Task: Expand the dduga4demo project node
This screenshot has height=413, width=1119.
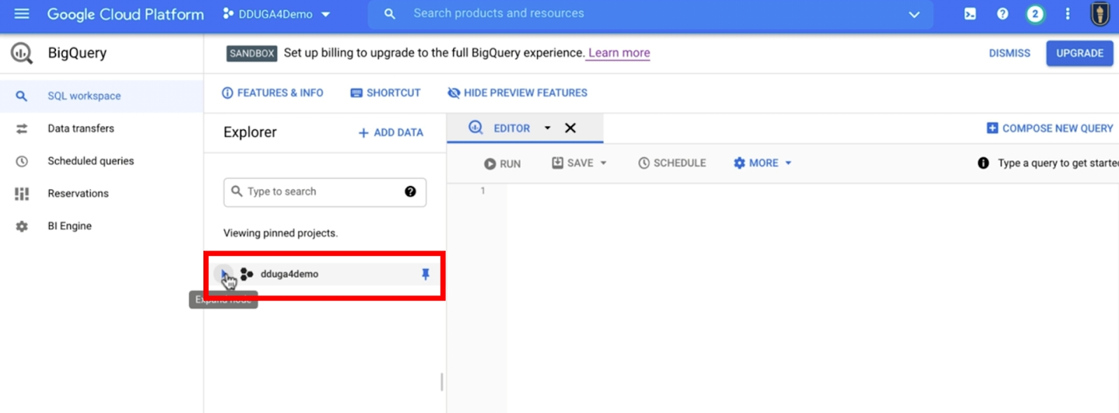Action: tap(224, 275)
